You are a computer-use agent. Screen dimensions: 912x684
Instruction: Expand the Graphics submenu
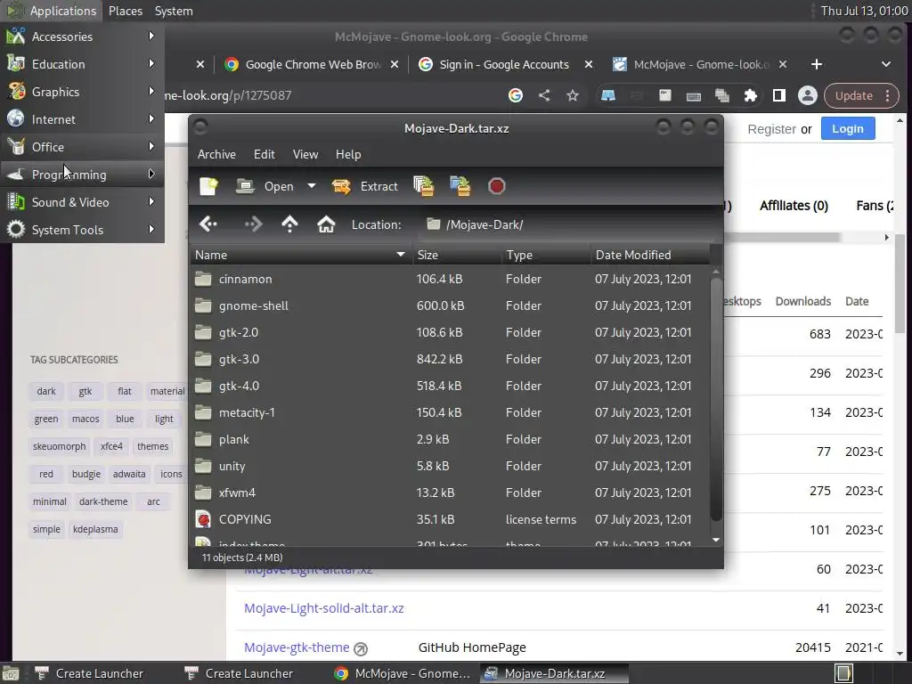[x=82, y=92]
